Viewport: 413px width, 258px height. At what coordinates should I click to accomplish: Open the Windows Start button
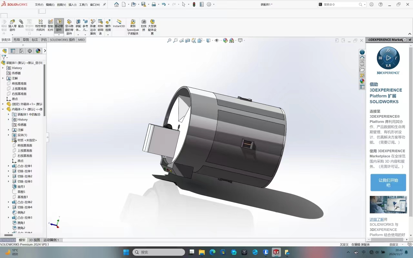point(126,252)
